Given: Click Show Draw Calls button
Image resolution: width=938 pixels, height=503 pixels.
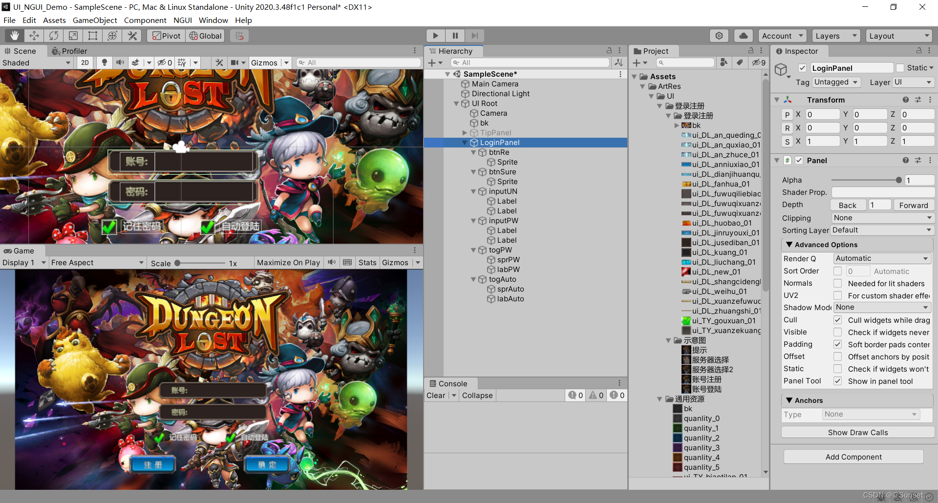Looking at the screenshot, I should click(x=858, y=432).
